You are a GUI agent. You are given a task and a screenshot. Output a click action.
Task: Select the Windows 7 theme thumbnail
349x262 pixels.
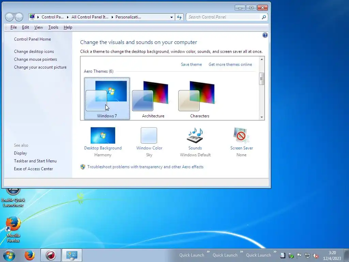point(107,99)
